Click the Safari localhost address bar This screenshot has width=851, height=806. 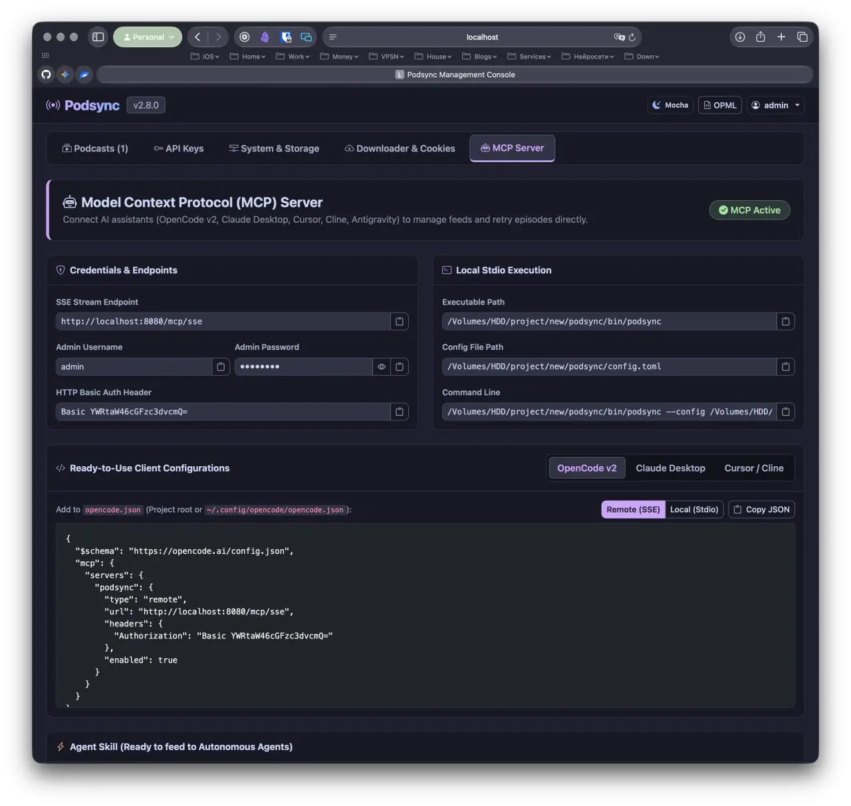482,37
